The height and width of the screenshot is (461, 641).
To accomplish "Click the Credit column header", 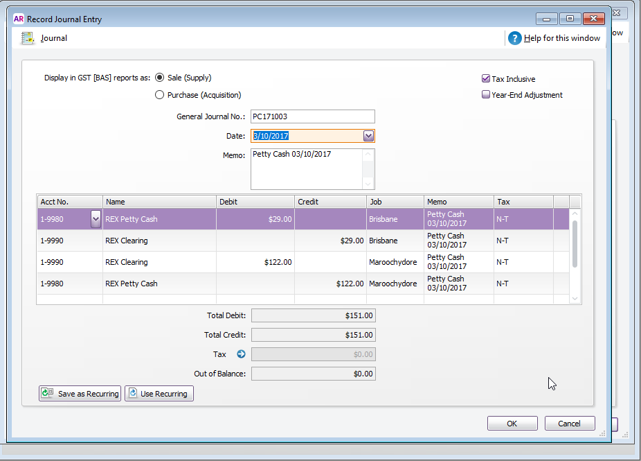I will 330,202.
